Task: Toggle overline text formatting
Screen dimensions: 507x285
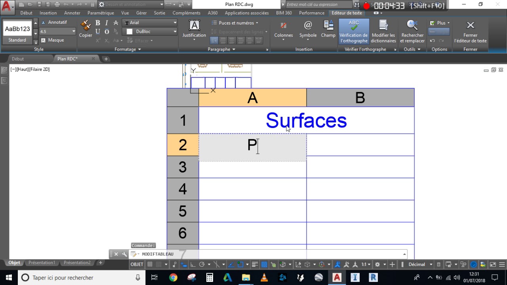Action: [107, 32]
